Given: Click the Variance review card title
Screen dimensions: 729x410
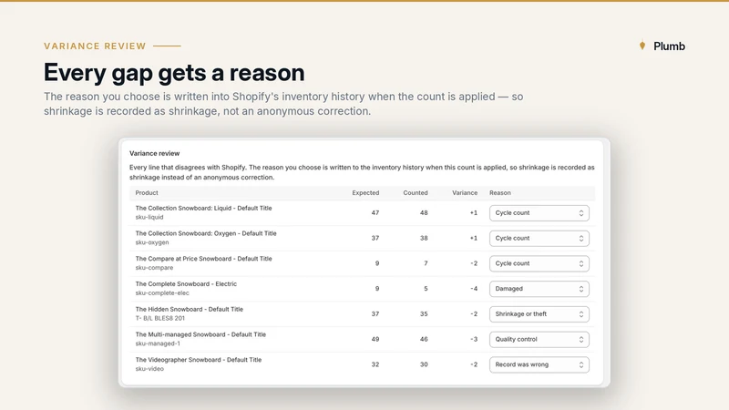Looking at the screenshot, I should [x=154, y=153].
